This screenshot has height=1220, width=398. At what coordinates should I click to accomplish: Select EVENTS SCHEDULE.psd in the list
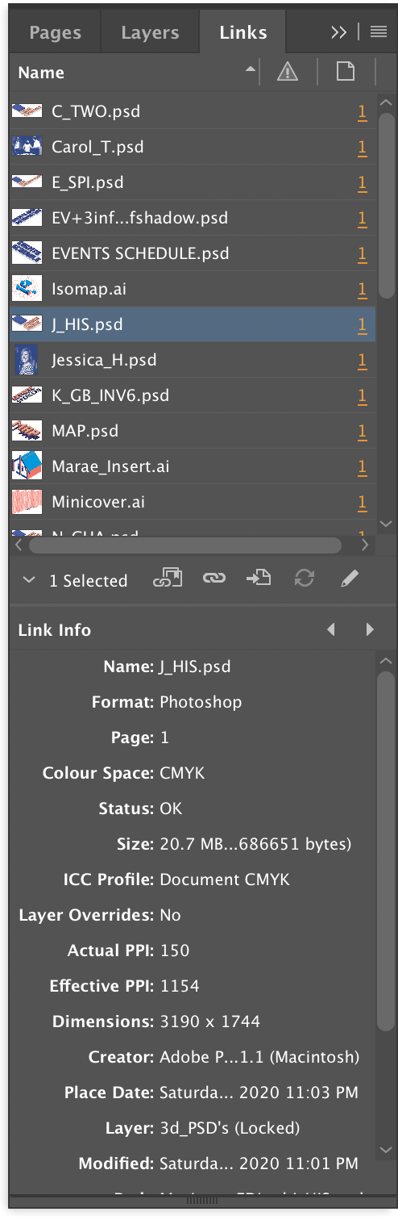pos(193,254)
